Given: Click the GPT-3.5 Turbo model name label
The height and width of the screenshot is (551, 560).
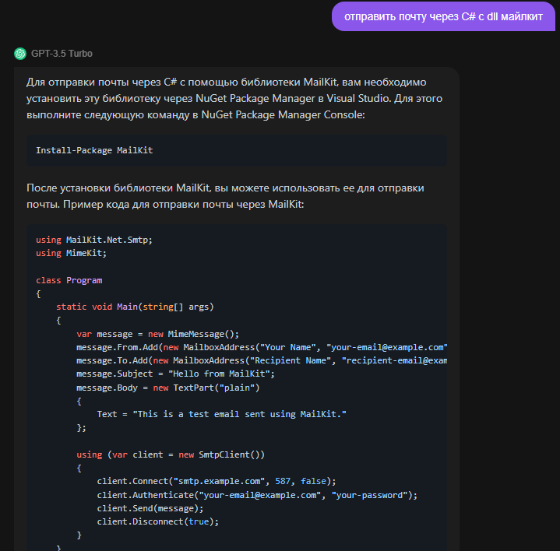Looking at the screenshot, I should click(x=62, y=54).
